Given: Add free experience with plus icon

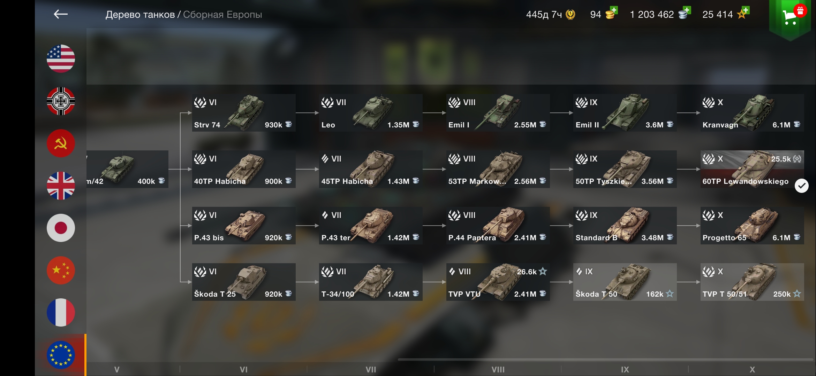Looking at the screenshot, I should pyautogui.click(x=745, y=10).
